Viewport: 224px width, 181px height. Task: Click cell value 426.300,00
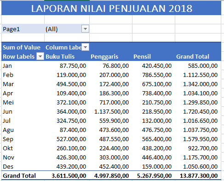click(x=71, y=158)
